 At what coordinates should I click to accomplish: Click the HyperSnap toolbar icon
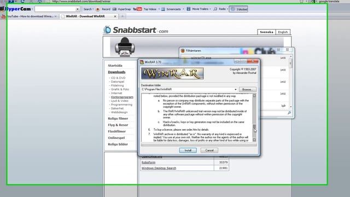[x=114, y=9]
